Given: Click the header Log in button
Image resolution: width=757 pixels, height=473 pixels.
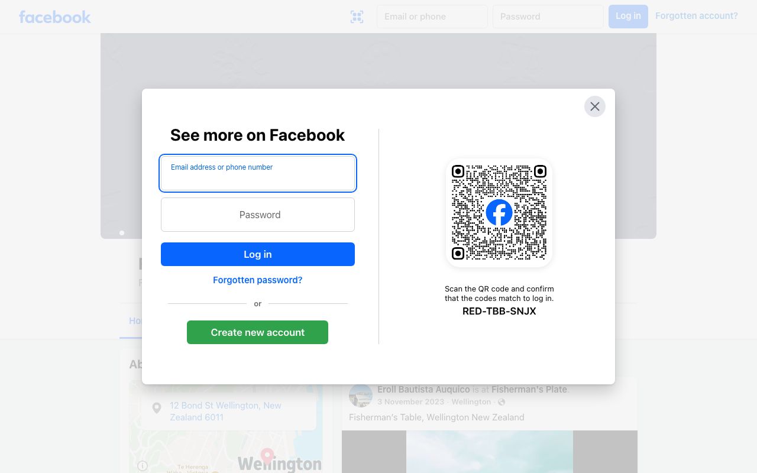Looking at the screenshot, I should click(628, 17).
